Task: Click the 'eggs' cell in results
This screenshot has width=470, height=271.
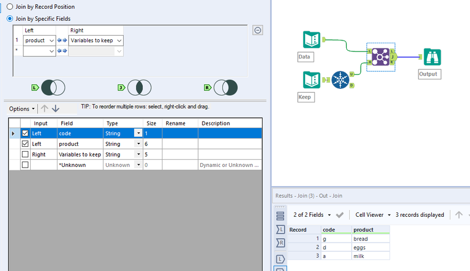Action: (x=370, y=247)
